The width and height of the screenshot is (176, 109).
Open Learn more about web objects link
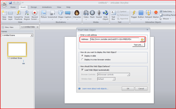click(95, 89)
